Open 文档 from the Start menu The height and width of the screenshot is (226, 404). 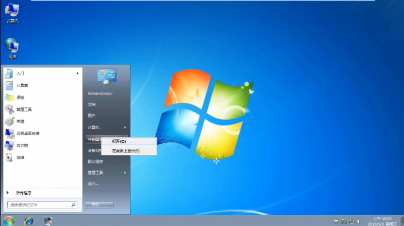click(91, 104)
